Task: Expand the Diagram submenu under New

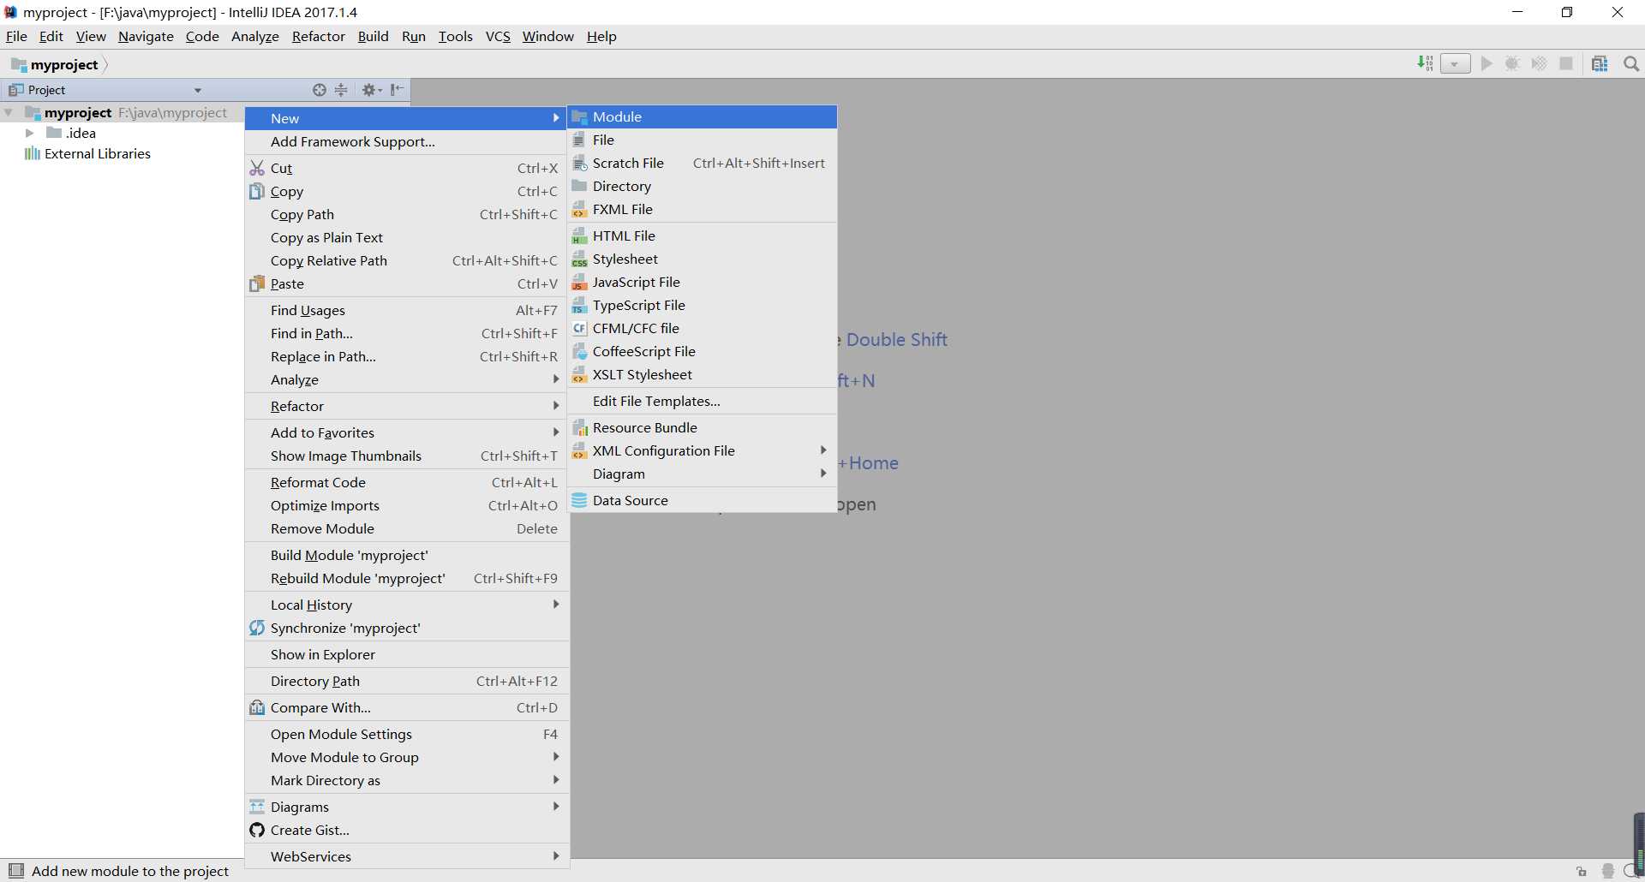Action: pyautogui.click(x=703, y=474)
